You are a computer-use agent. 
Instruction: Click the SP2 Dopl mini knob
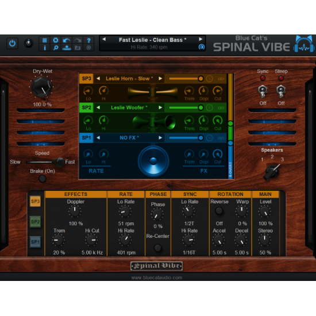203,121
